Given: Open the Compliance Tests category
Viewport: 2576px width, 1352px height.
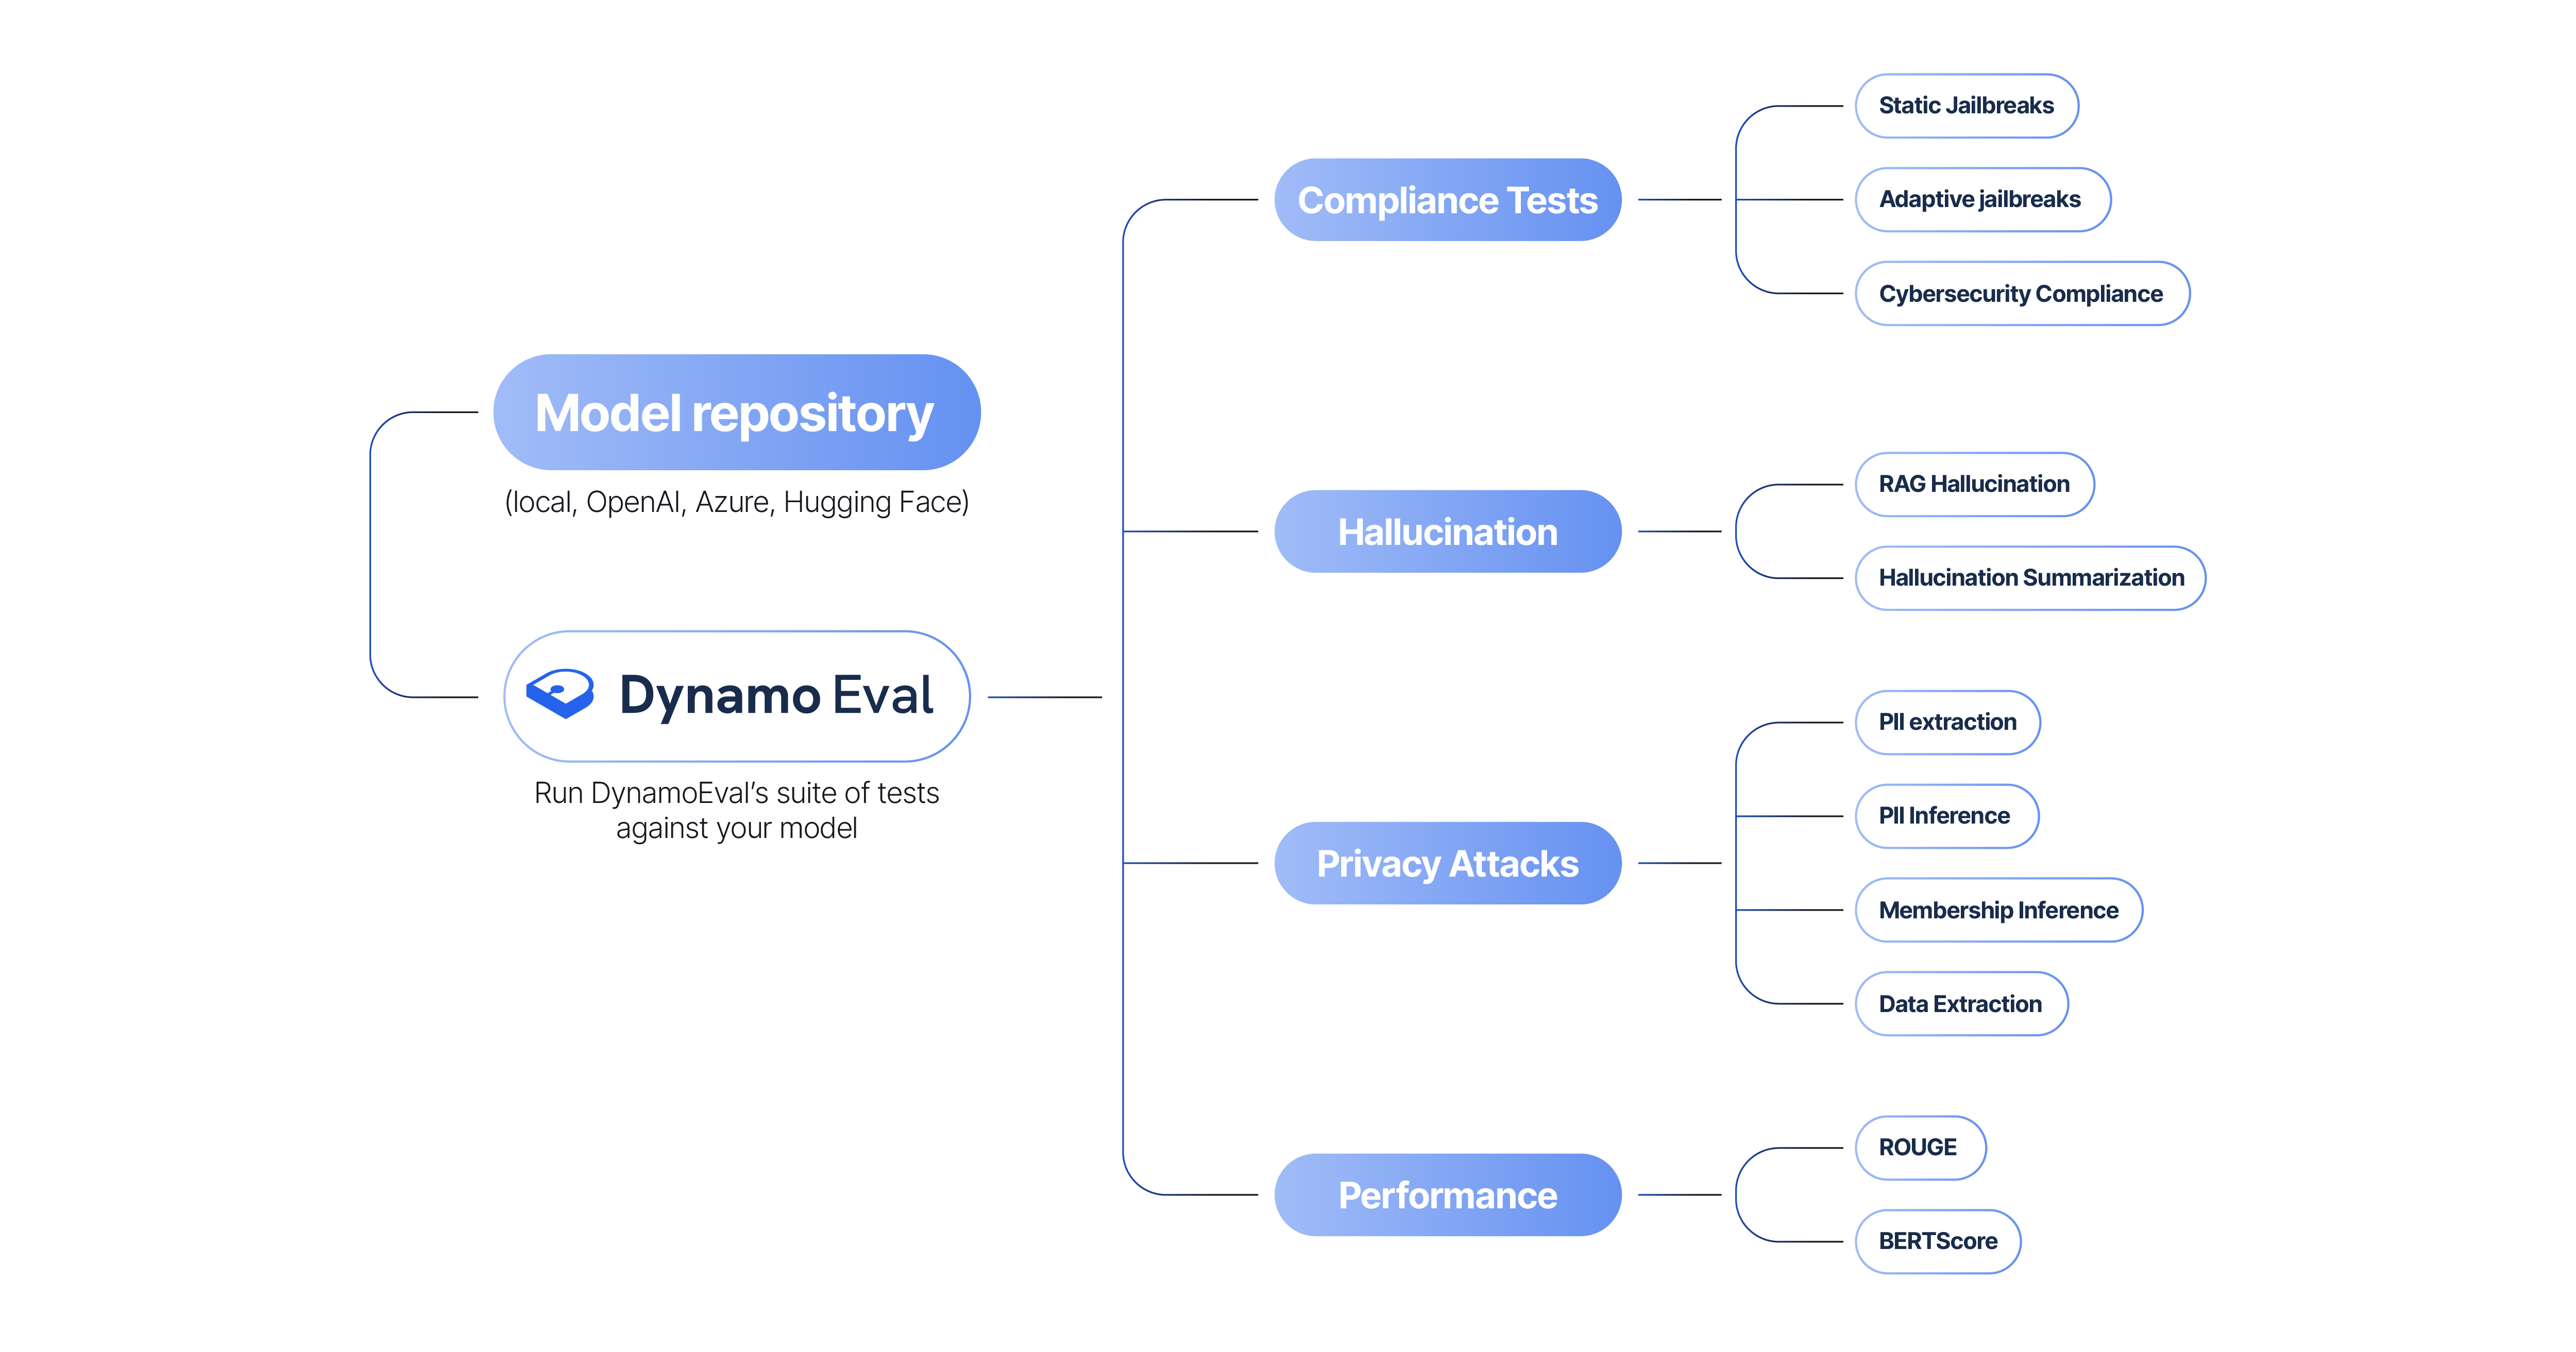Looking at the screenshot, I should [1447, 200].
